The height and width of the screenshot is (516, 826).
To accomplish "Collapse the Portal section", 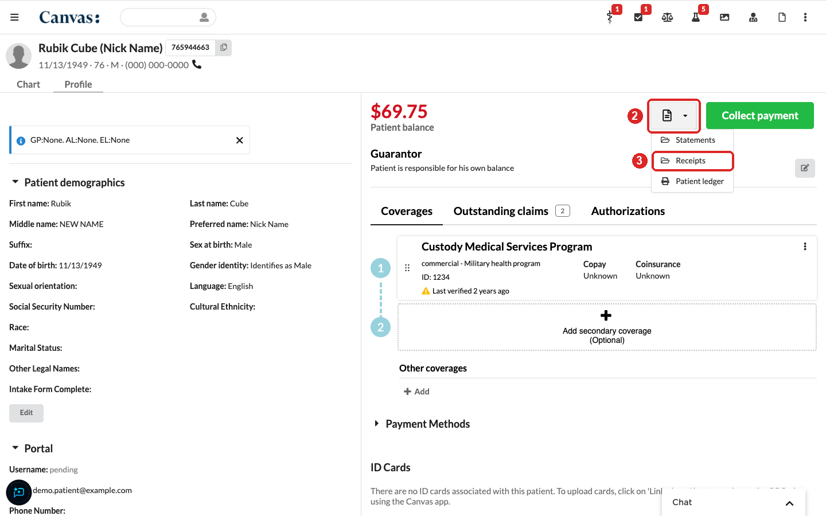I will coord(15,448).
